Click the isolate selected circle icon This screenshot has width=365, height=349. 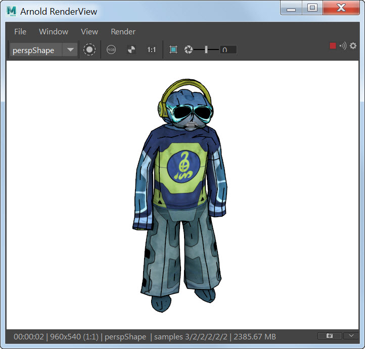click(x=89, y=50)
